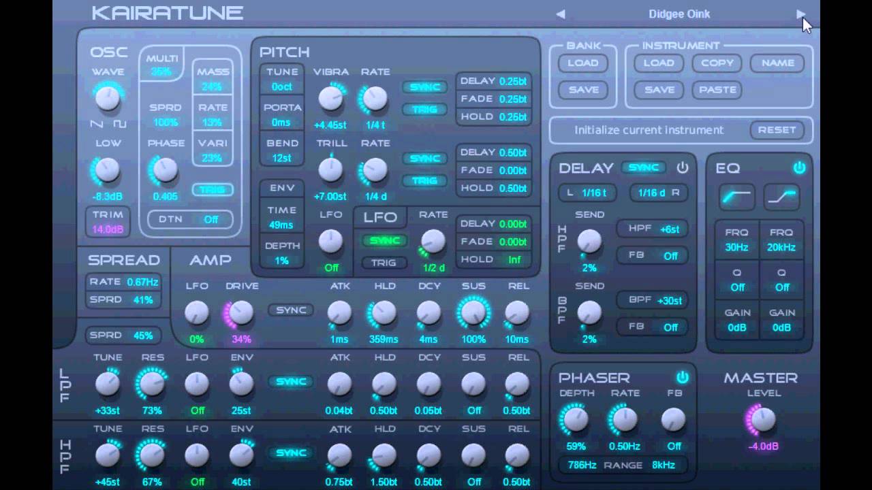
Task: Select the LFO tab header
Action: [x=380, y=217]
